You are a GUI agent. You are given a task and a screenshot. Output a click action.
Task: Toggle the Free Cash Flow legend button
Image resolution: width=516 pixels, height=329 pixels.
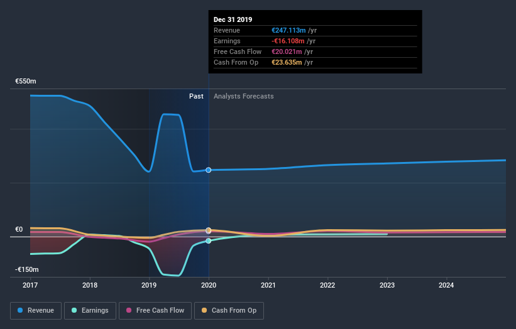(155, 311)
